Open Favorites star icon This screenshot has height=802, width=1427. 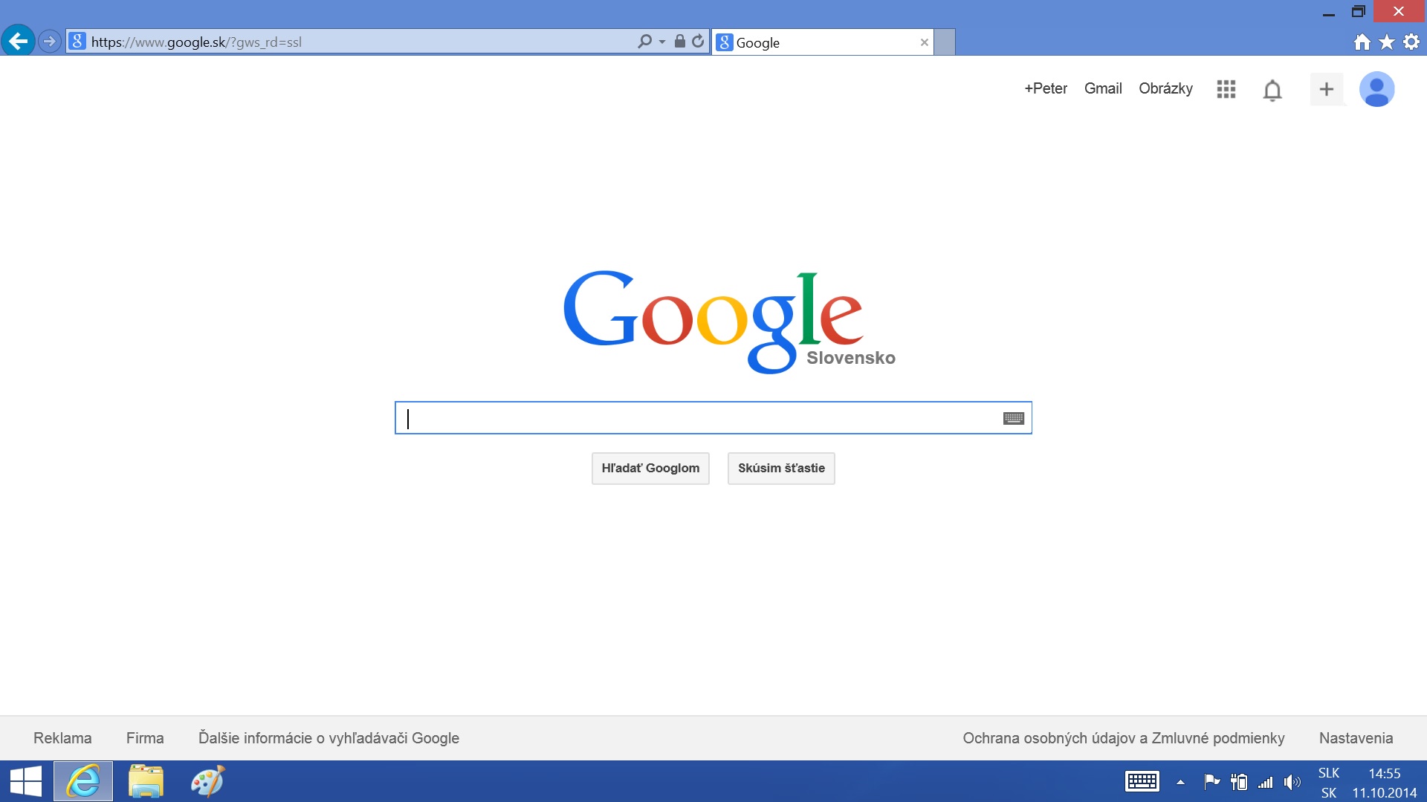coord(1387,42)
